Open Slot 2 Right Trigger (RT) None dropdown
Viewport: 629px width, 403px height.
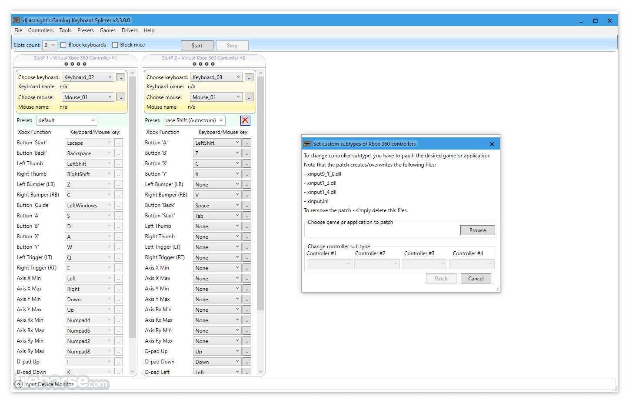(x=217, y=257)
